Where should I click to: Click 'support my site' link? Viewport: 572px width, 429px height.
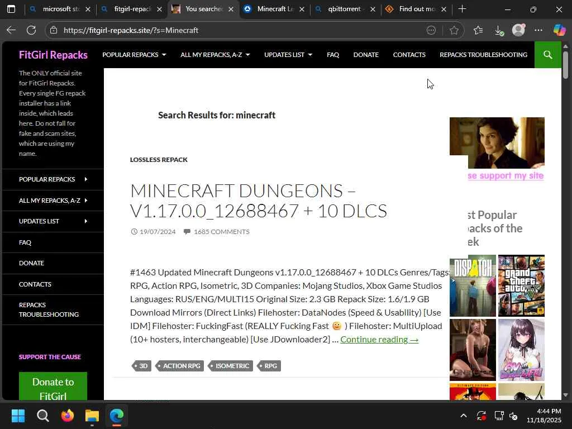[506, 175]
